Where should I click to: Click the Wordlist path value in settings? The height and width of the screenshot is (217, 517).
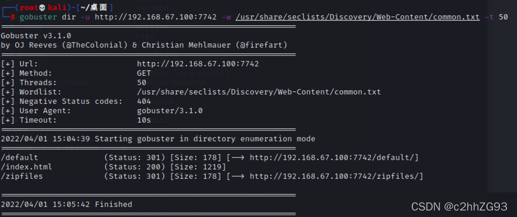(259, 92)
